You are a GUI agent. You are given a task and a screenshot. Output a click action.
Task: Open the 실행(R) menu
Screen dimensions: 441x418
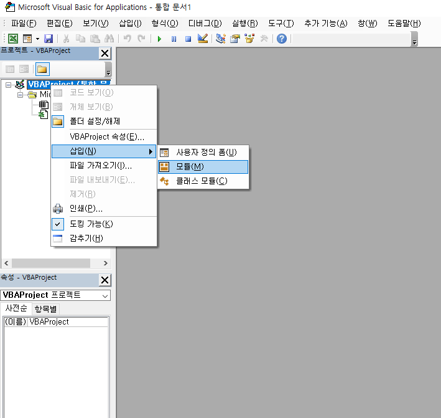point(245,24)
